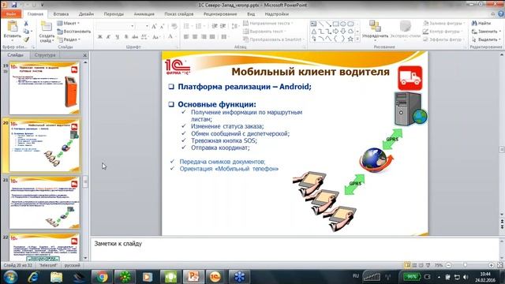505x284 pixels.
Task: Select the rectangle shape in gallery
Action: click(x=335, y=24)
